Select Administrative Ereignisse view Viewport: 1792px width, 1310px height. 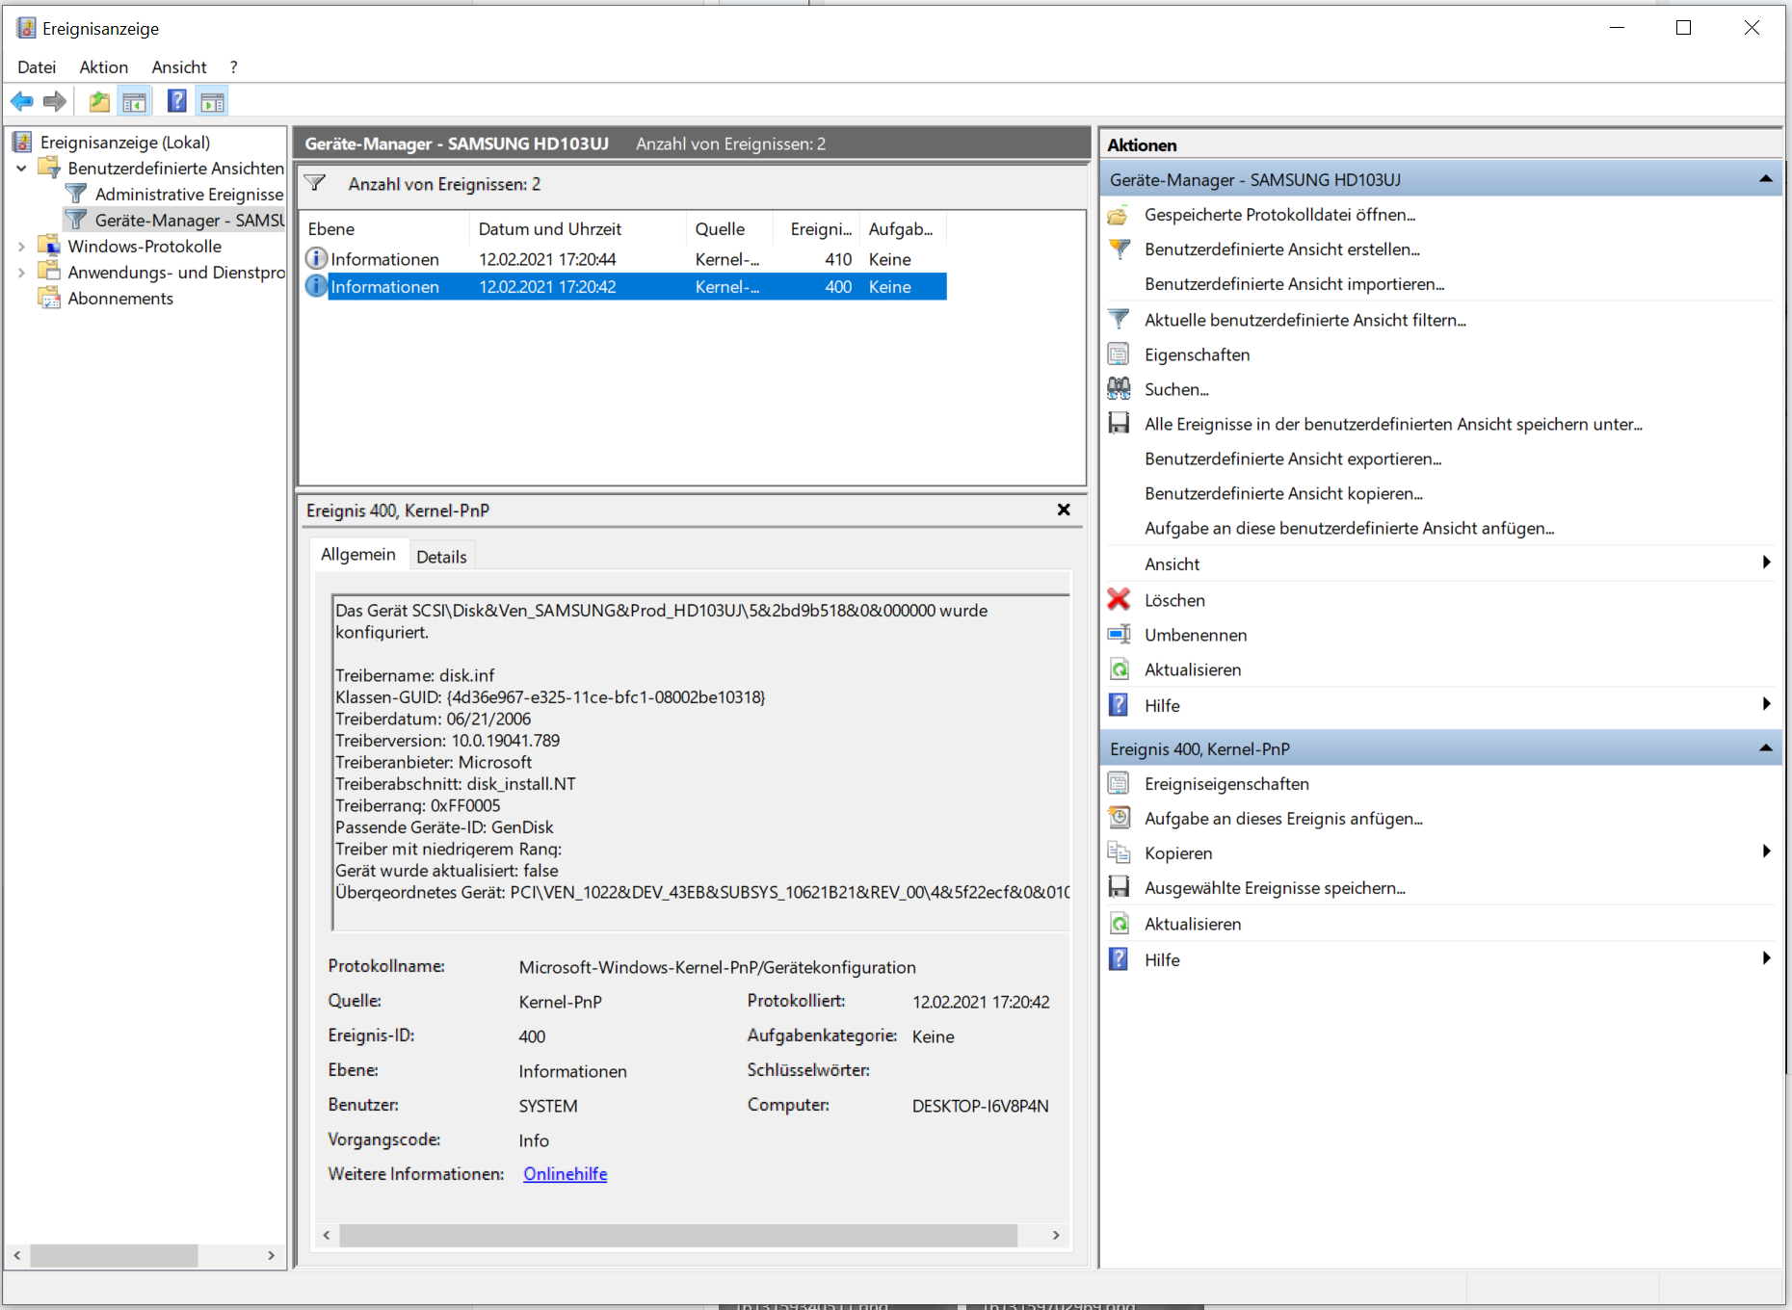[189, 195]
